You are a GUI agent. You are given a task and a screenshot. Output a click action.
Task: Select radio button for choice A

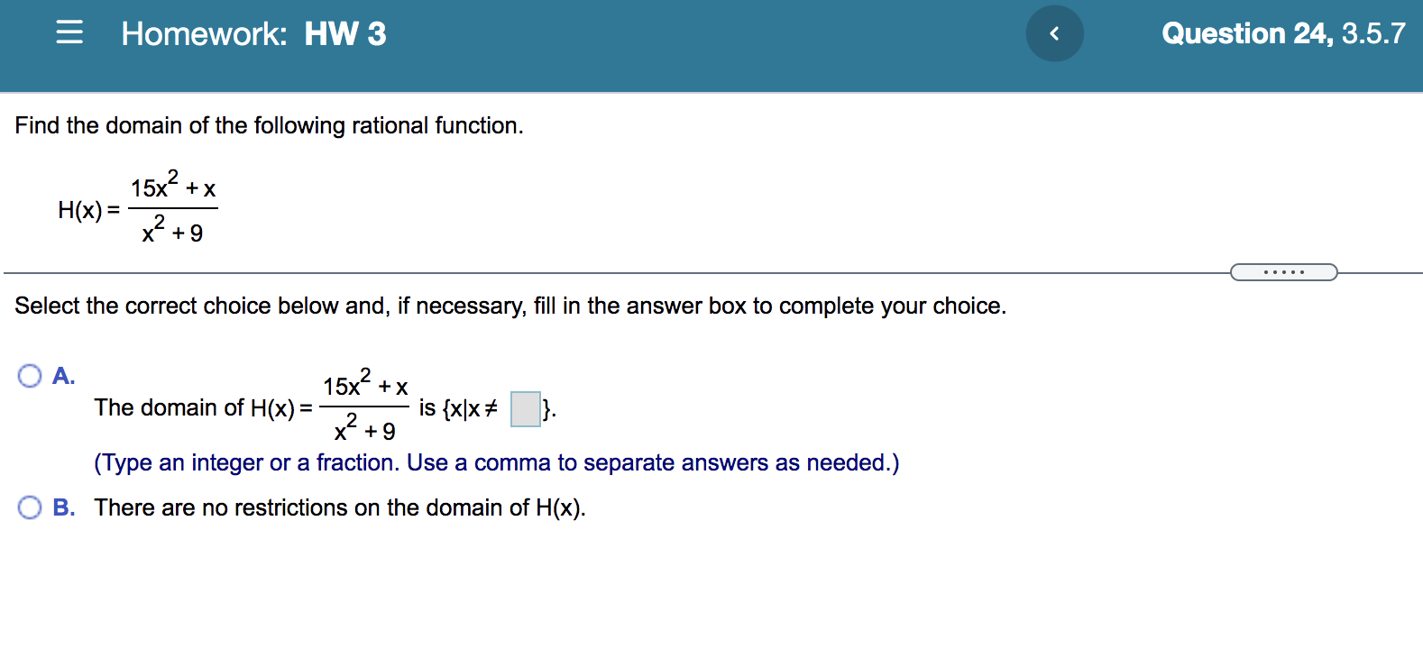(30, 374)
